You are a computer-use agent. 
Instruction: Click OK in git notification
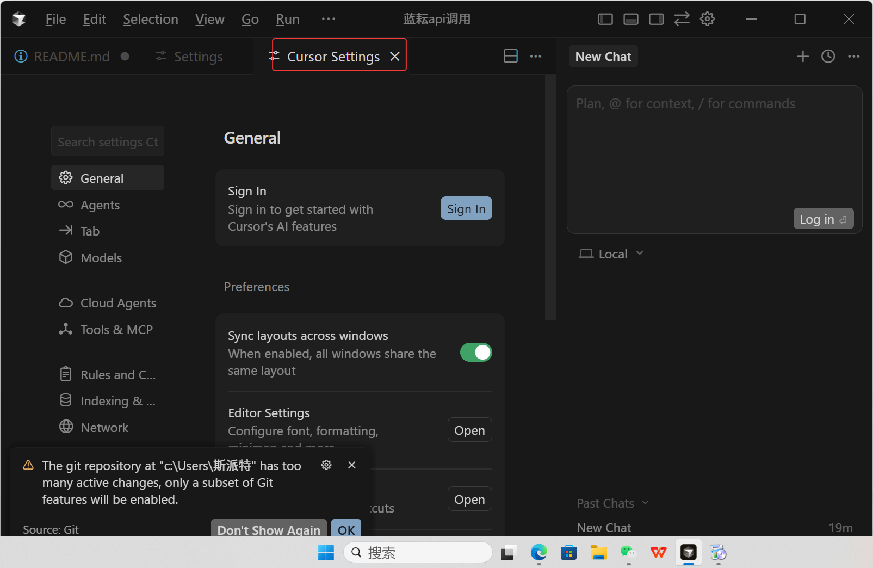click(x=346, y=528)
